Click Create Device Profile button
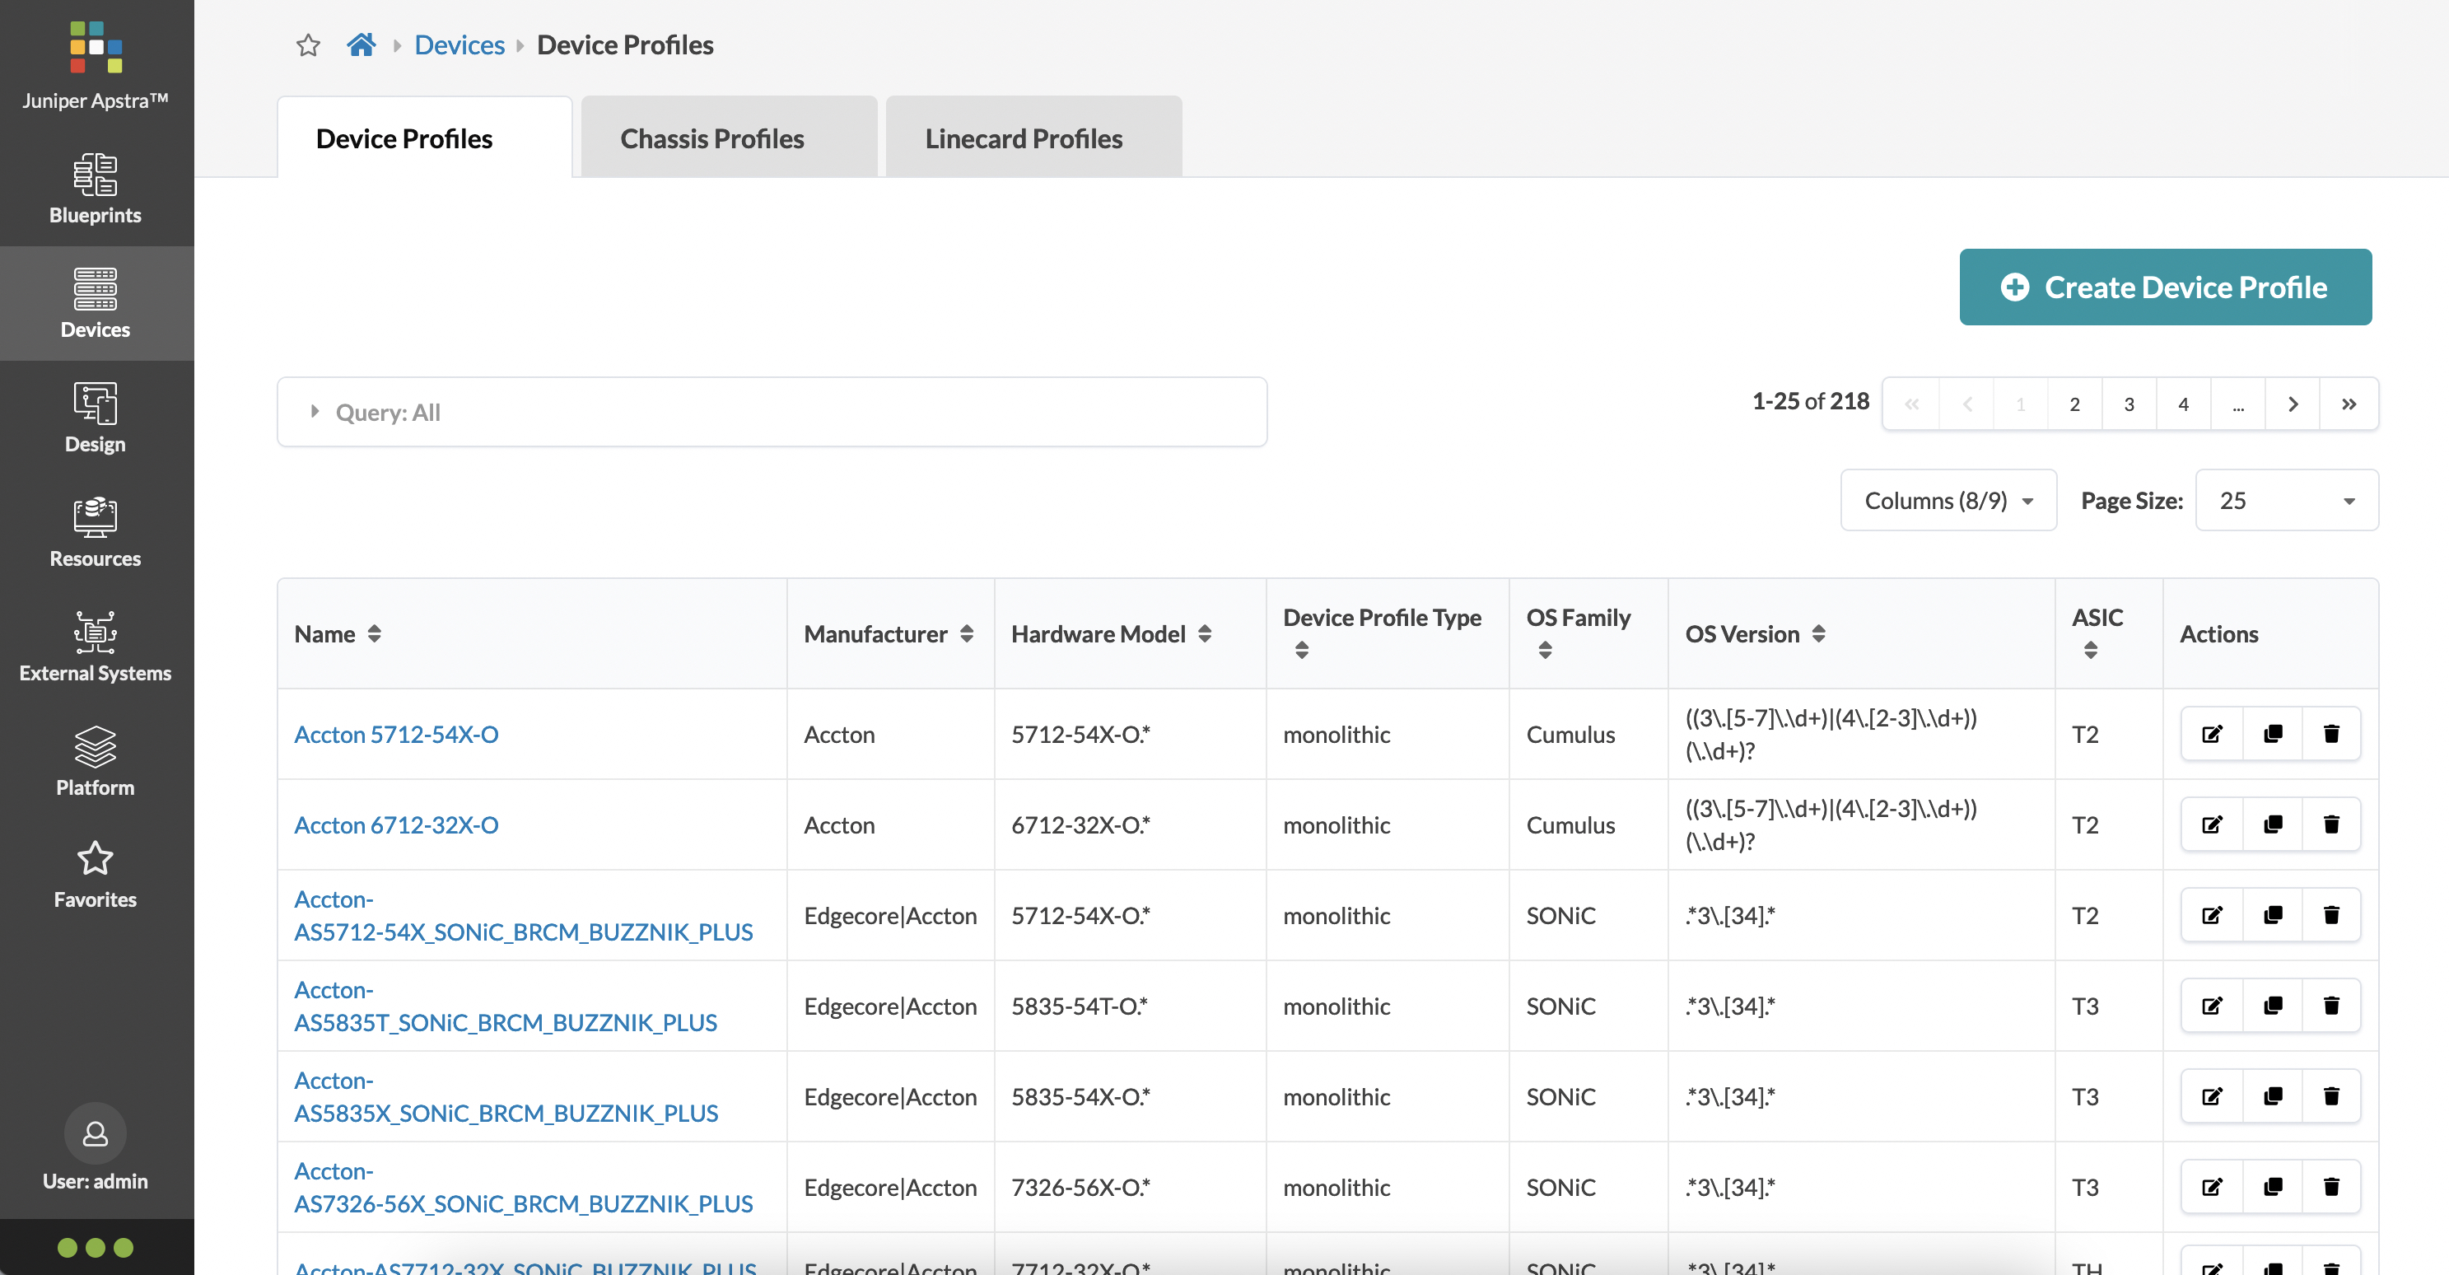Image resolution: width=2449 pixels, height=1275 pixels. click(2166, 287)
